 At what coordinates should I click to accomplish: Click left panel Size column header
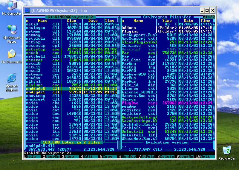coord(71,21)
